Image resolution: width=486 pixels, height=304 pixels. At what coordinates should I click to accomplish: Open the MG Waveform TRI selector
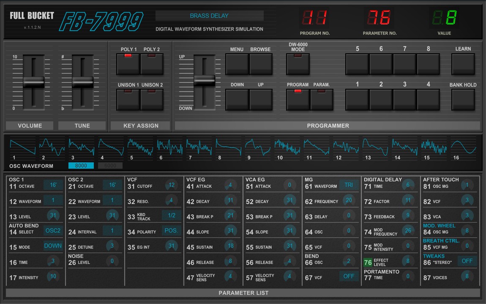[349, 185]
